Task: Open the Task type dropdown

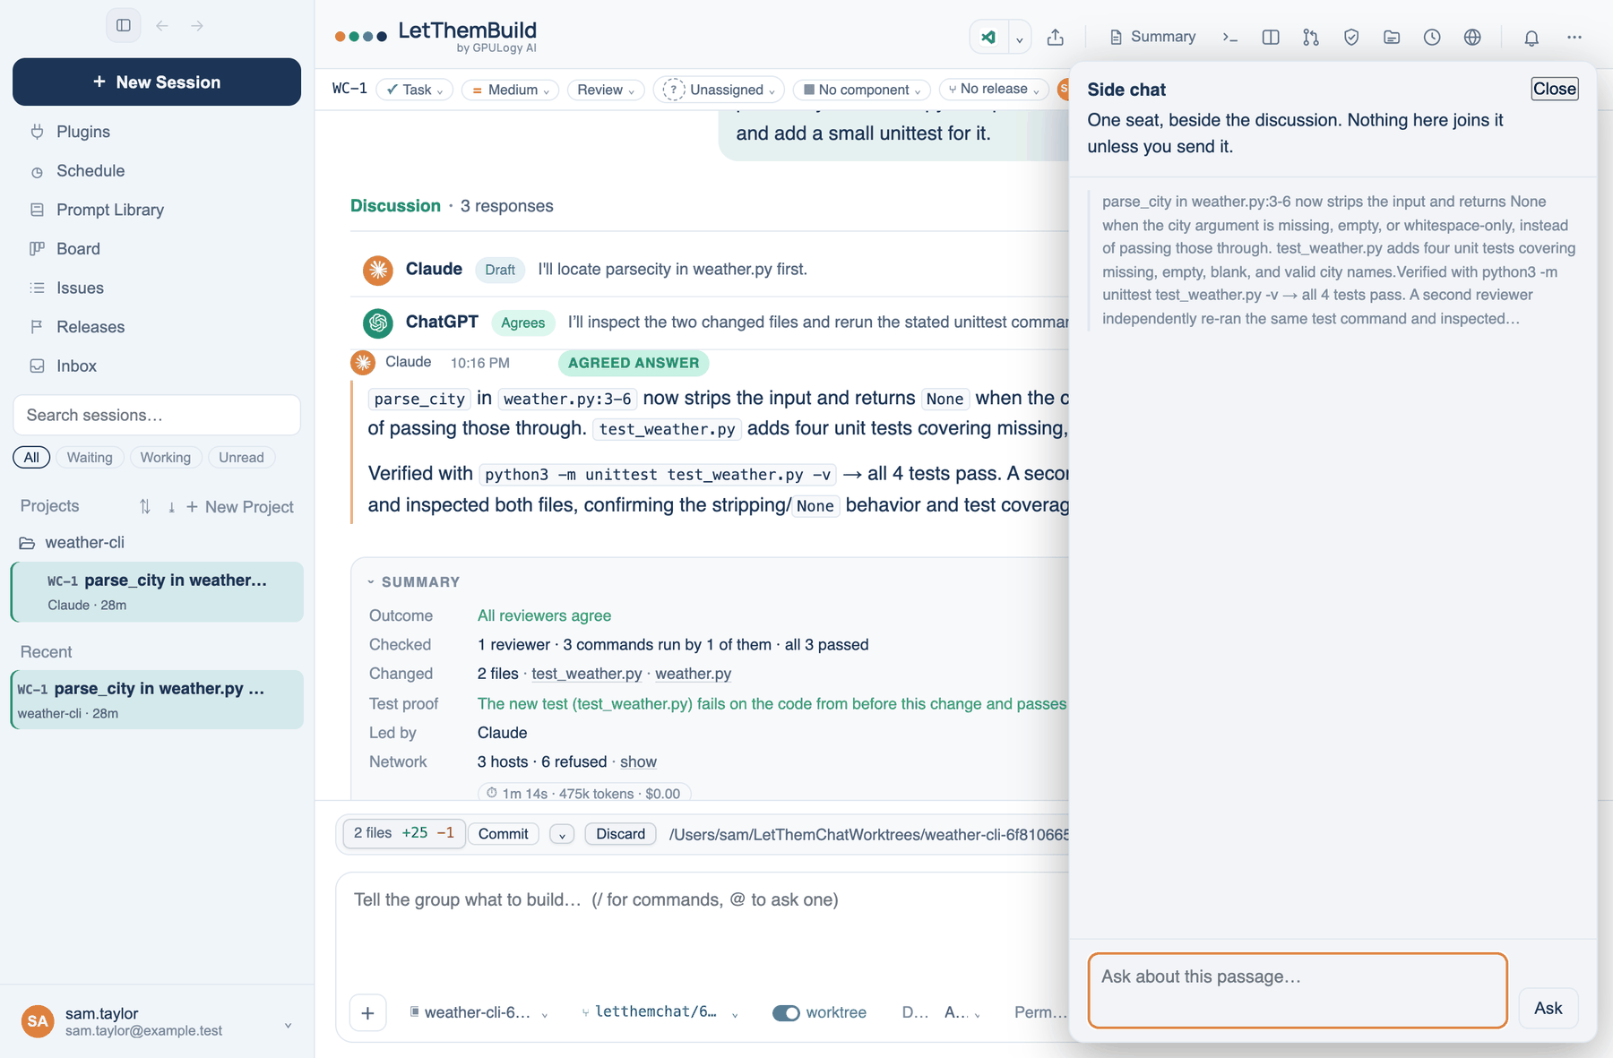Action: point(415,90)
